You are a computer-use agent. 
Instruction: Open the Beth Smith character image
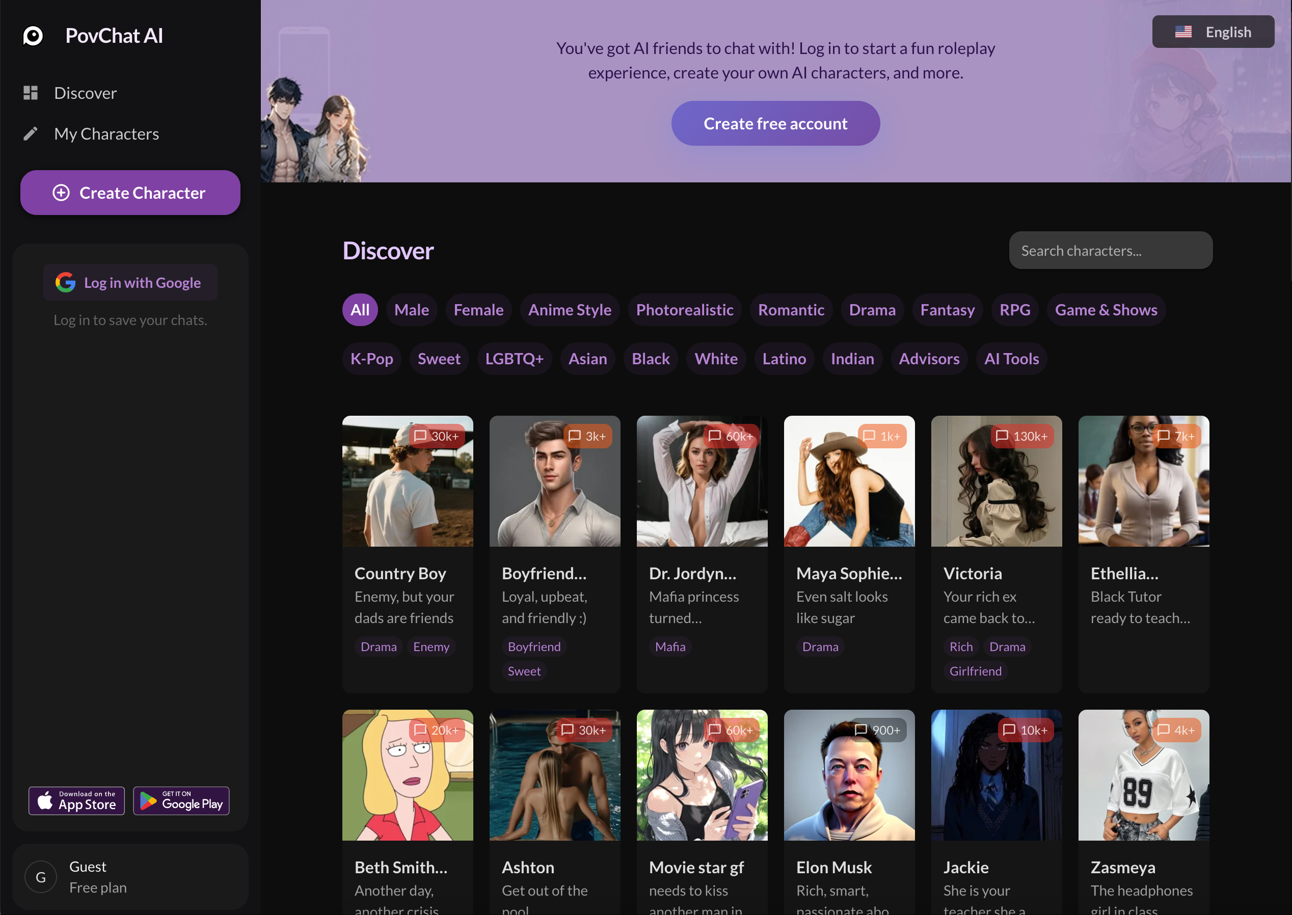click(408, 775)
